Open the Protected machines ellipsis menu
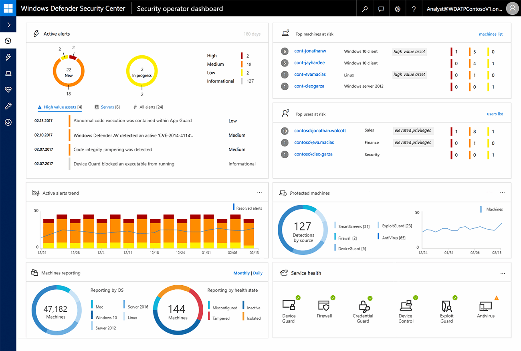 503,192
